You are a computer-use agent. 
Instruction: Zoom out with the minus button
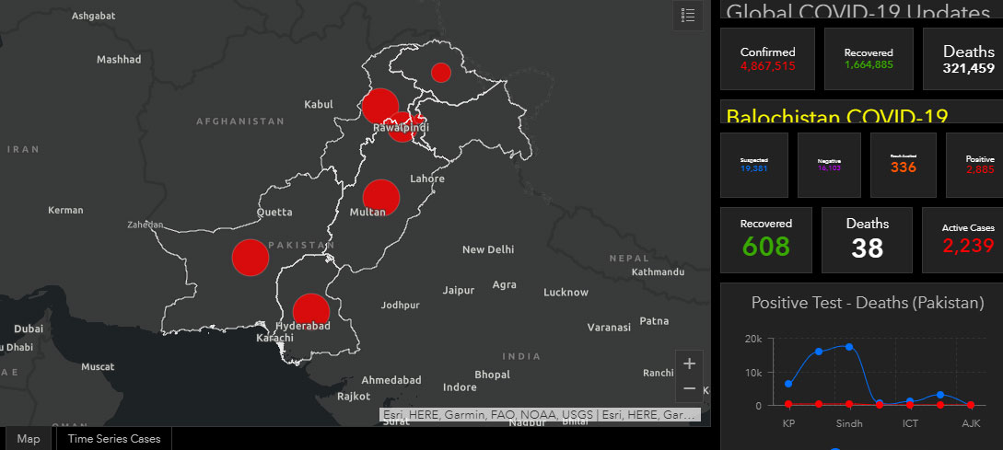[x=689, y=388]
